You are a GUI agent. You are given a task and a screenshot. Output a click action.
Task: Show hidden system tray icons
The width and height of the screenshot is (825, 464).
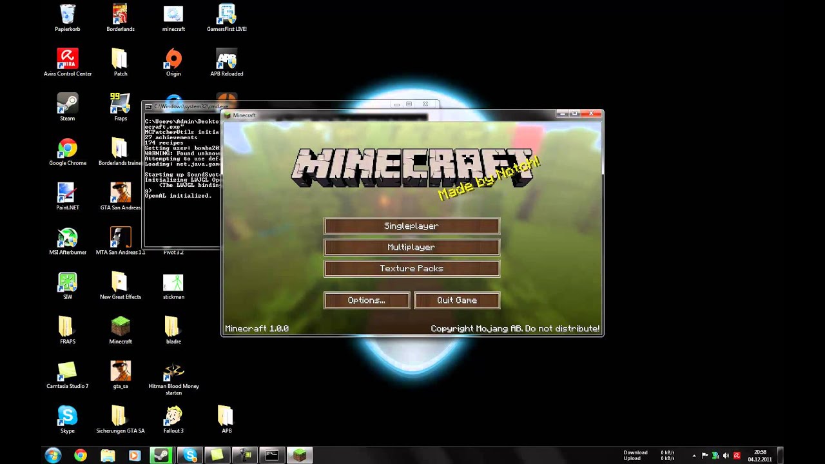(694, 456)
